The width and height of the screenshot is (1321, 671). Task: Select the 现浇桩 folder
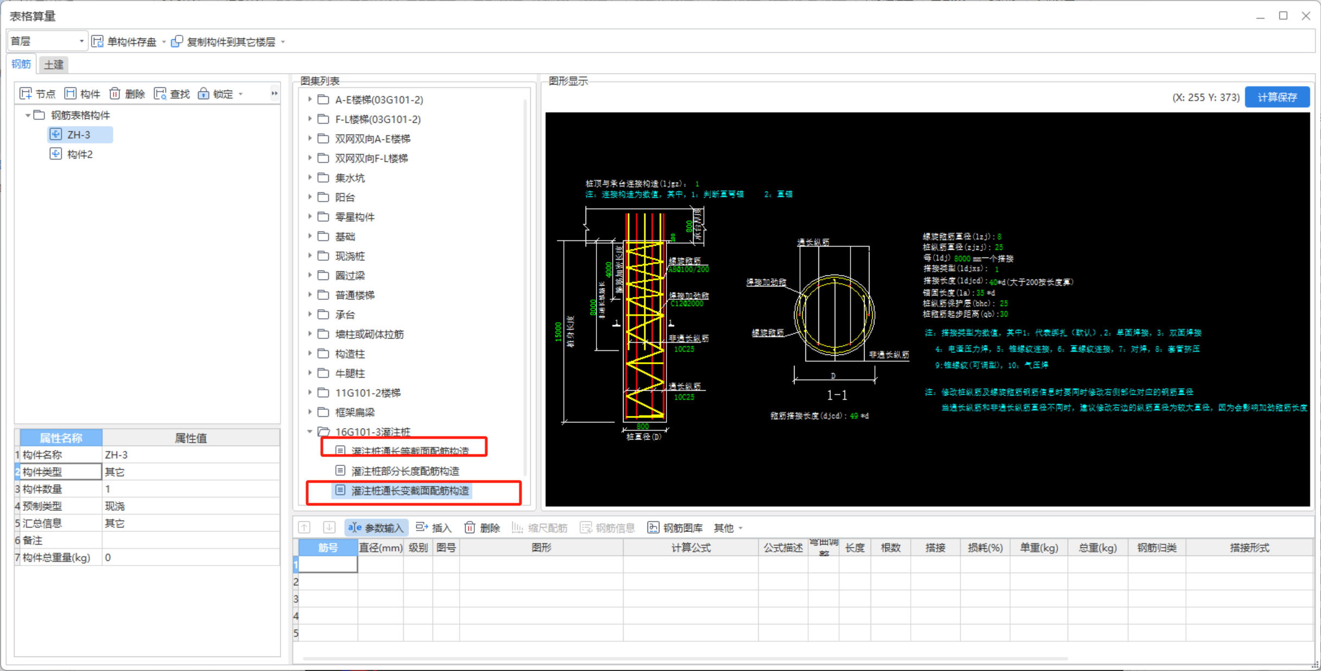[350, 256]
